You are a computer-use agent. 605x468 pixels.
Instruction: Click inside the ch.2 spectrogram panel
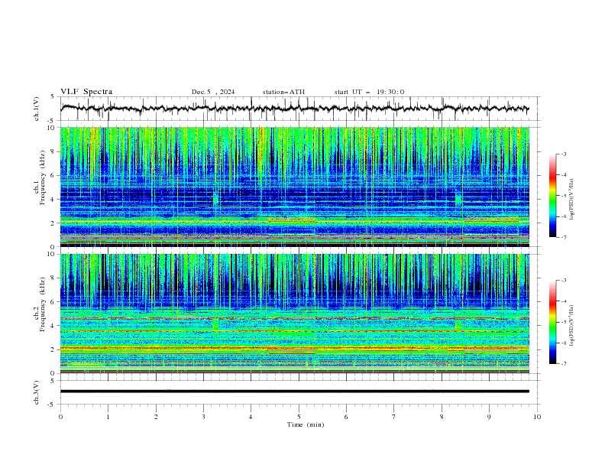[x=295, y=314]
